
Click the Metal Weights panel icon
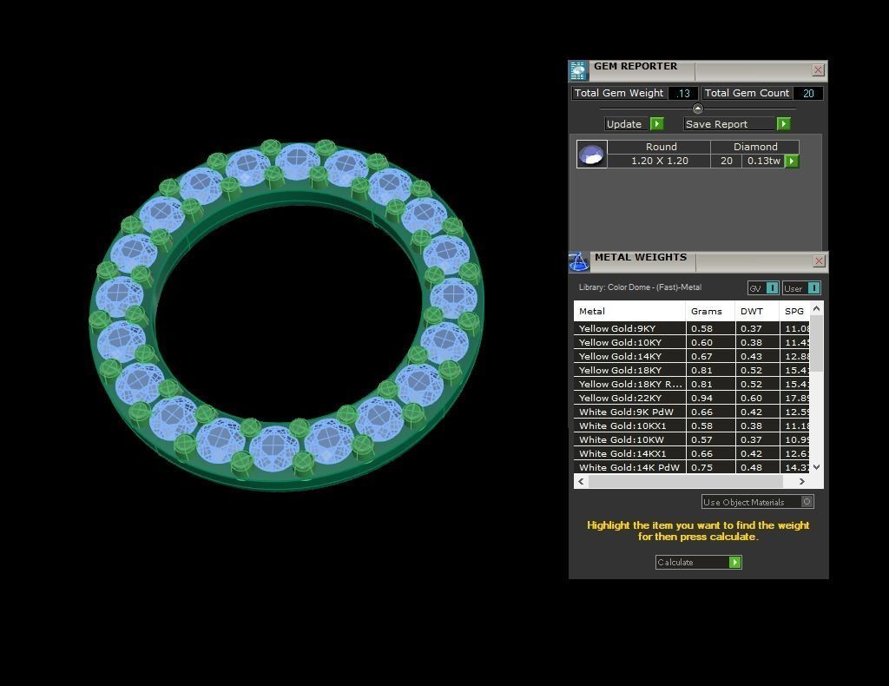click(x=579, y=262)
